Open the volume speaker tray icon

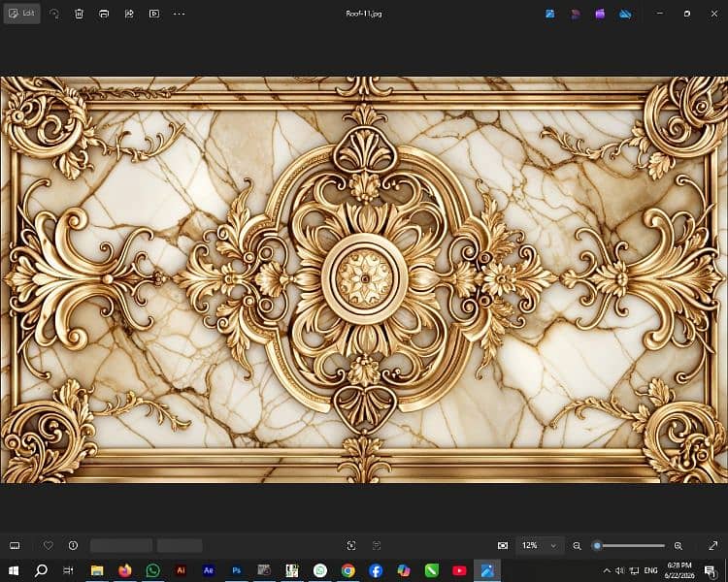click(x=620, y=570)
